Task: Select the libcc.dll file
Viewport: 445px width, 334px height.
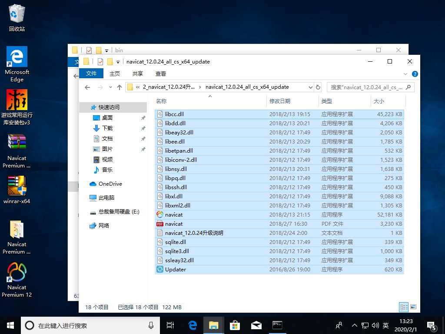Action: (x=279, y=114)
